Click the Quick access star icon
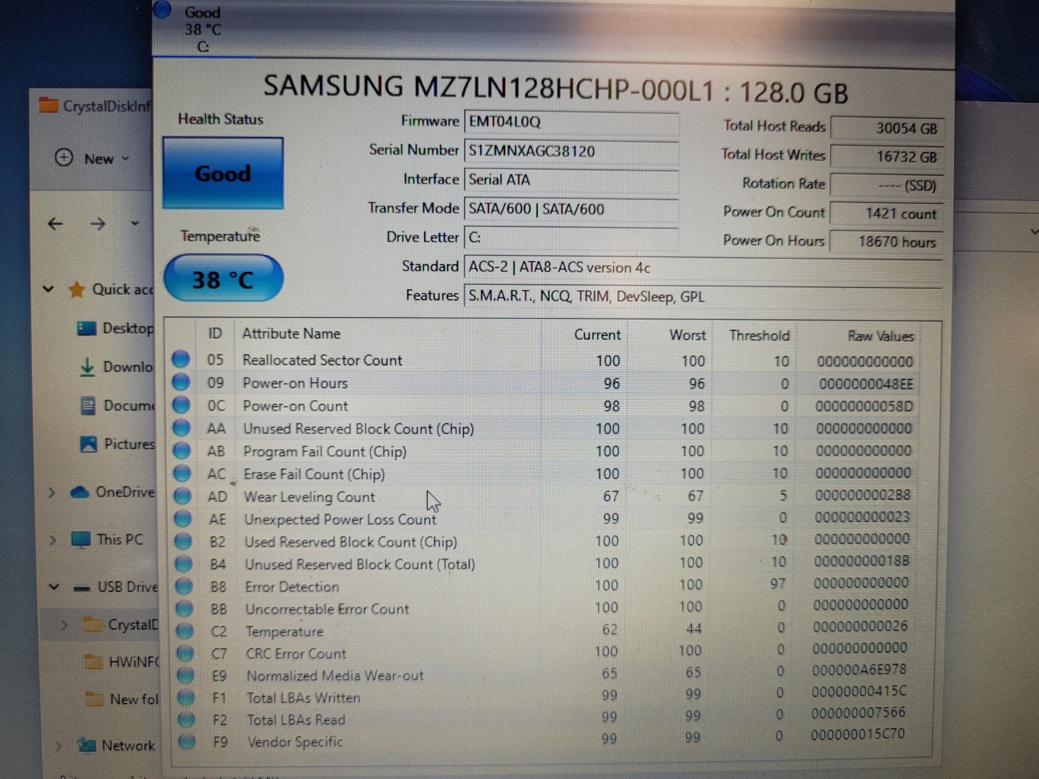Image resolution: width=1039 pixels, height=779 pixels. tap(77, 290)
